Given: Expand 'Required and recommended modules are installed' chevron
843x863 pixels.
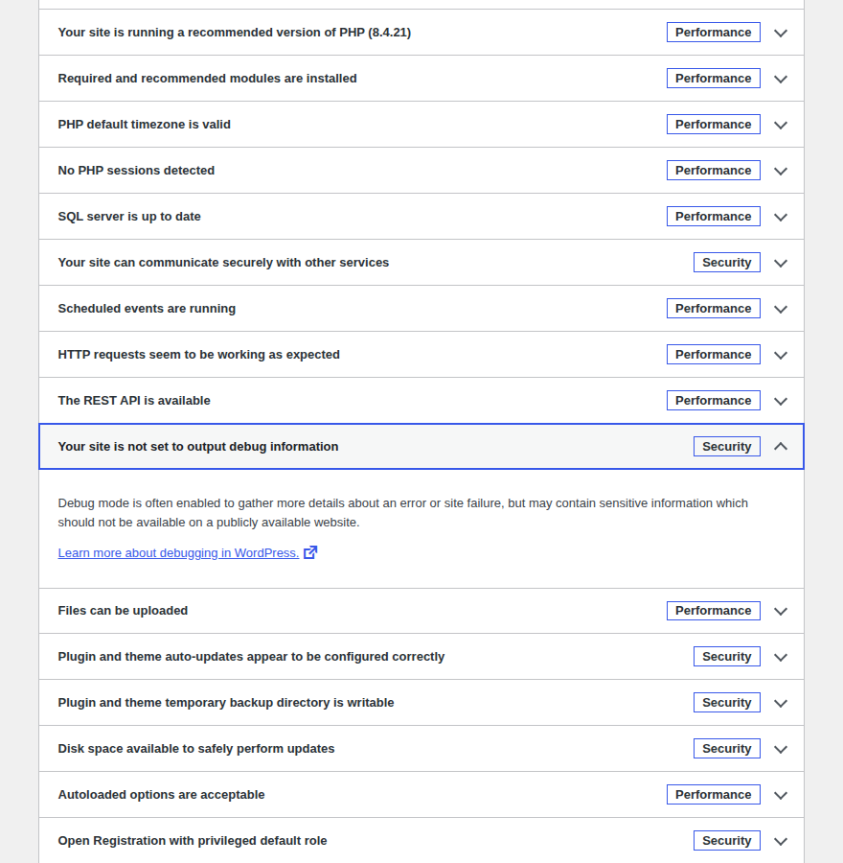Looking at the screenshot, I should click(x=781, y=80).
